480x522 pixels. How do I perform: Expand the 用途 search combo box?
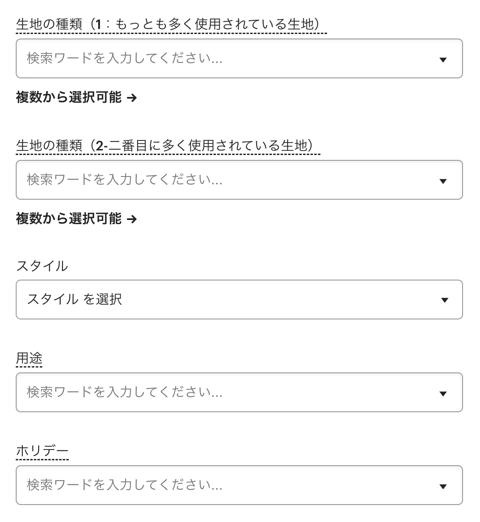pos(239,392)
